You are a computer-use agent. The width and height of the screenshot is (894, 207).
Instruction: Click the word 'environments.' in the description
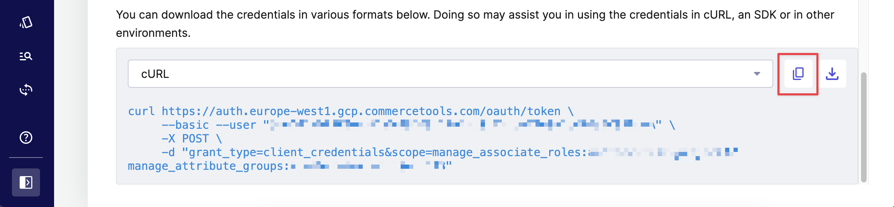point(153,33)
